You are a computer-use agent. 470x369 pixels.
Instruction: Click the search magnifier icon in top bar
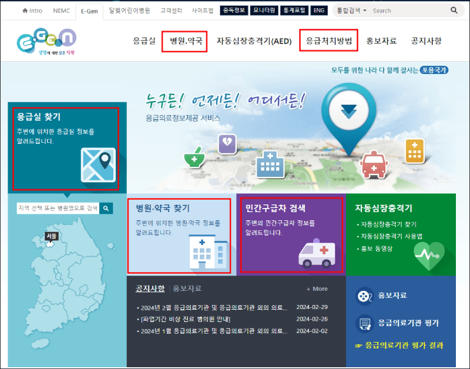pos(454,10)
